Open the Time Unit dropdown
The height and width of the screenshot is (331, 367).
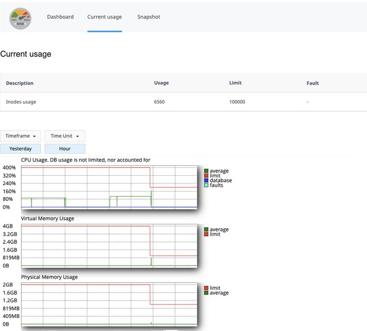[65, 136]
